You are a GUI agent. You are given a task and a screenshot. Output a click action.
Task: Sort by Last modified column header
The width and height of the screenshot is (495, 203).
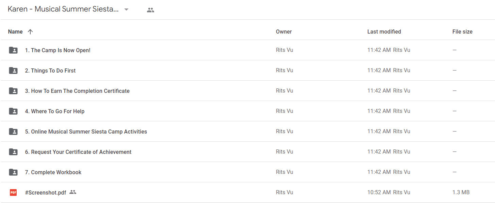(384, 32)
